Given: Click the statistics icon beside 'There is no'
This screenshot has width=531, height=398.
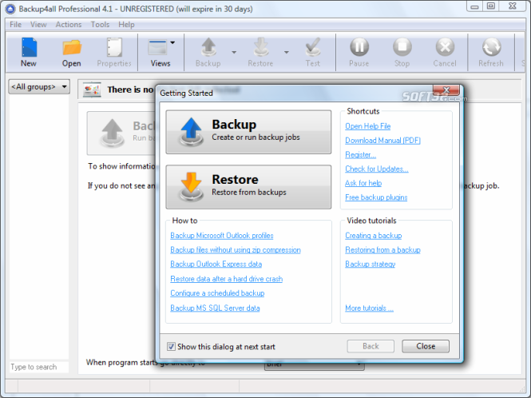Looking at the screenshot, I should pyautogui.click(x=92, y=90).
